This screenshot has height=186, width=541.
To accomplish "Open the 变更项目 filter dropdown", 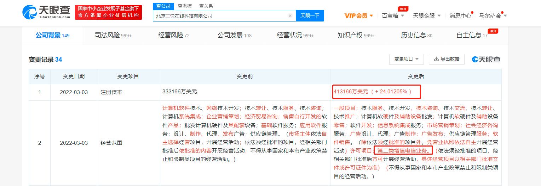I will click(407, 59).
